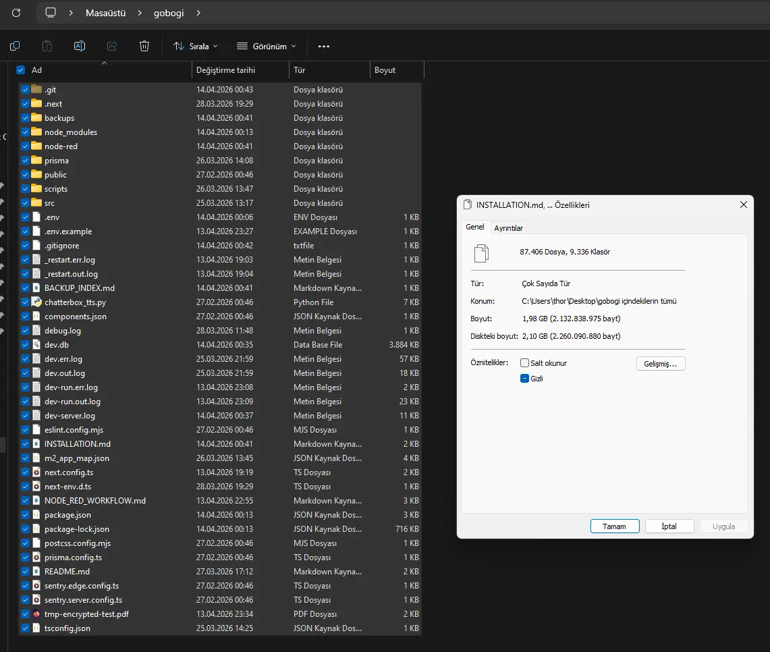This screenshot has height=652, width=770.
Task: Click the Delete trash icon in toolbar
Action: [x=144, y=46]
